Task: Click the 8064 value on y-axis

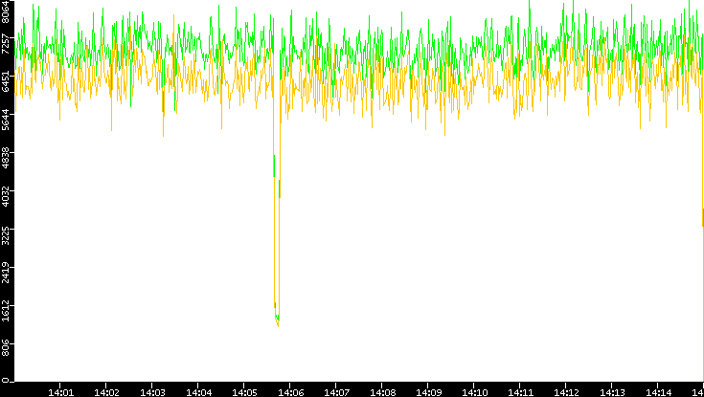Action: [x=6, y=11]
